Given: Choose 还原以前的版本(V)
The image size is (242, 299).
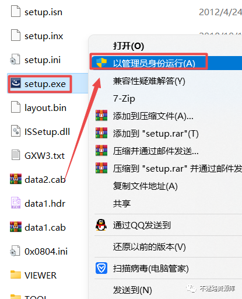Looking at the screenshot, I should [x=149, y=247].
